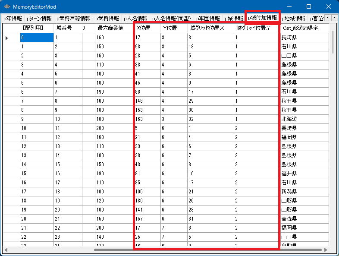Open the pターン情報 tab
The image size is (339, 256).
(x=39, y=19)
